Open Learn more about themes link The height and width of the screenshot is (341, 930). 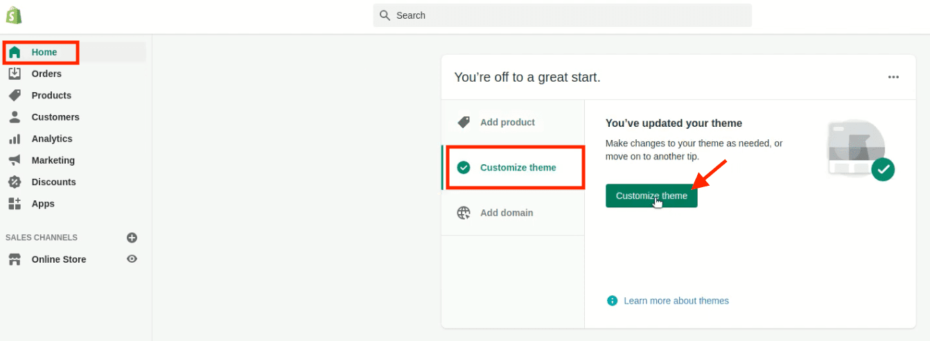click(x=676, y=301)
